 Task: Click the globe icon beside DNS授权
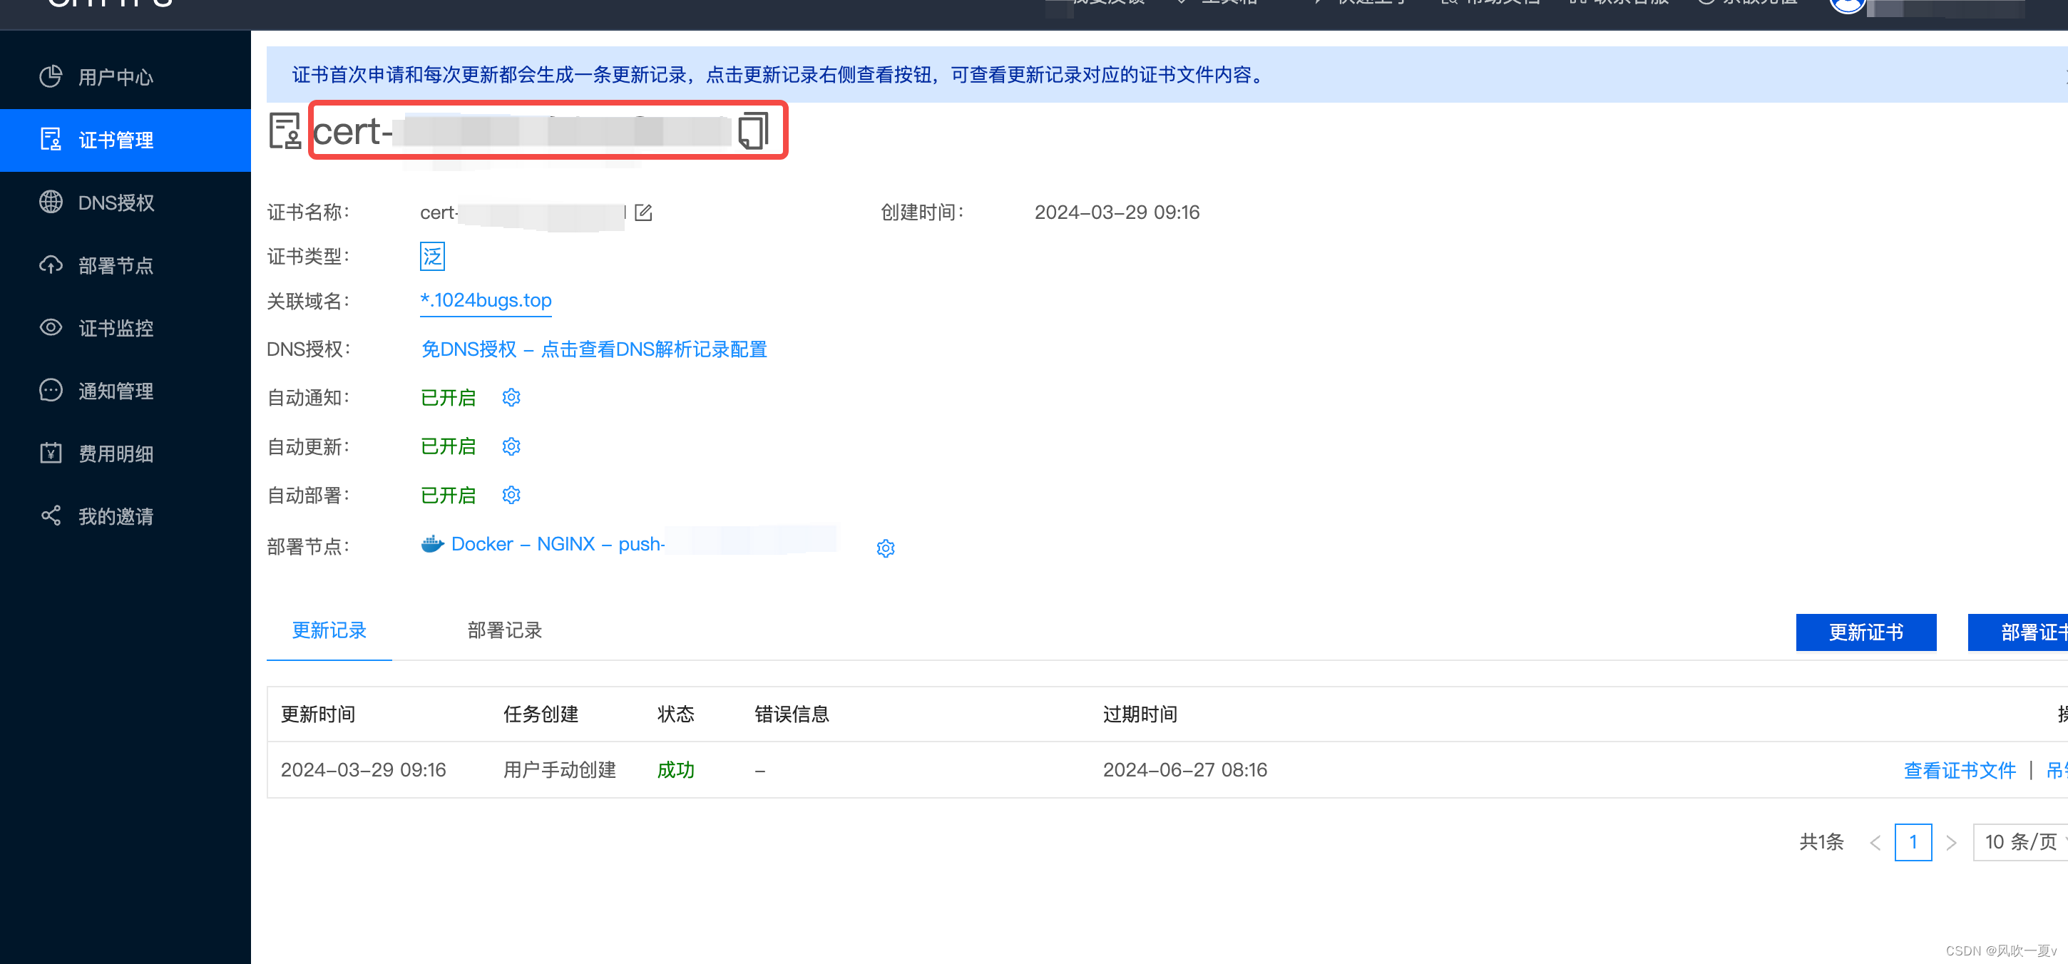pos(51,202)
